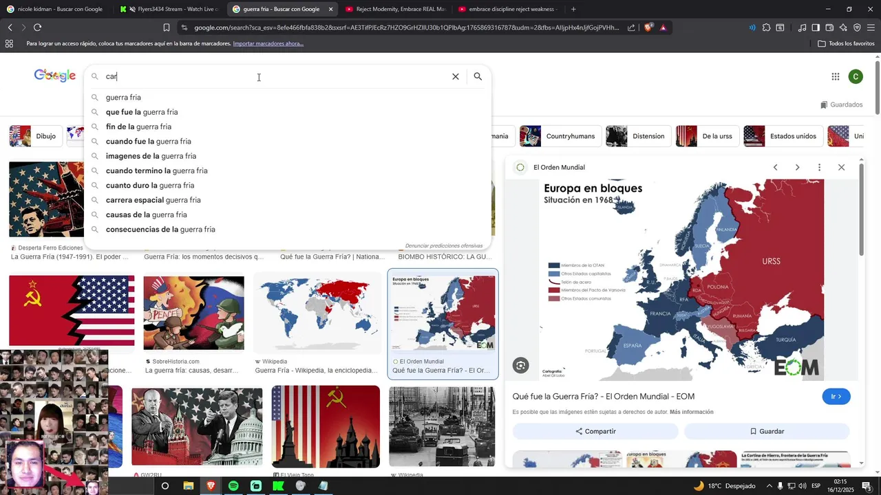Toggle the browser sidebar panel icon
The height and width of the screenshot is (495, 881).
point(816,27)
